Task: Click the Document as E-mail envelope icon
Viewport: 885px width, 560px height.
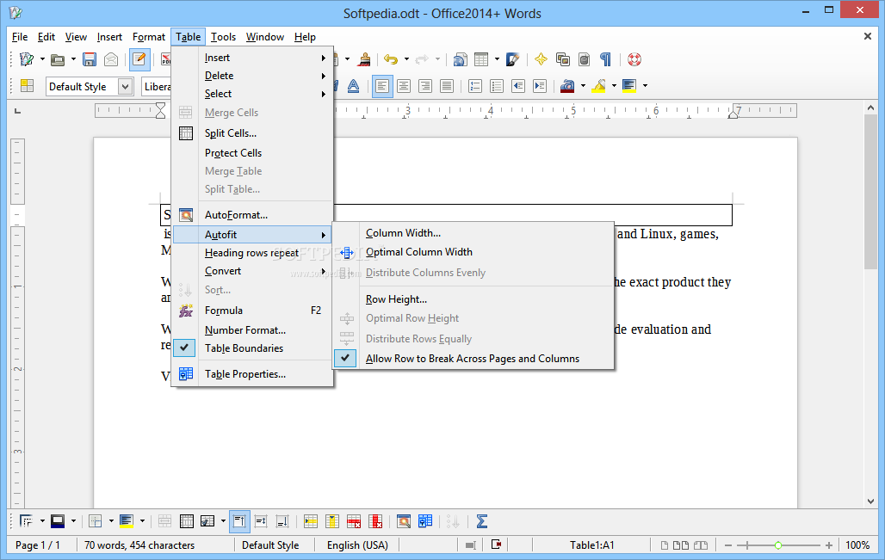Action: 111,59
